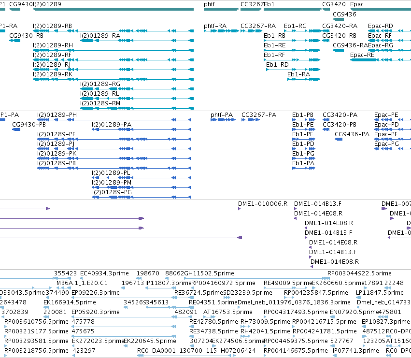Image resolution: width=411 pixels, height=358 pixels.
Task: Select the CG3420-PA protein label
Action: [x=340, y=115]
